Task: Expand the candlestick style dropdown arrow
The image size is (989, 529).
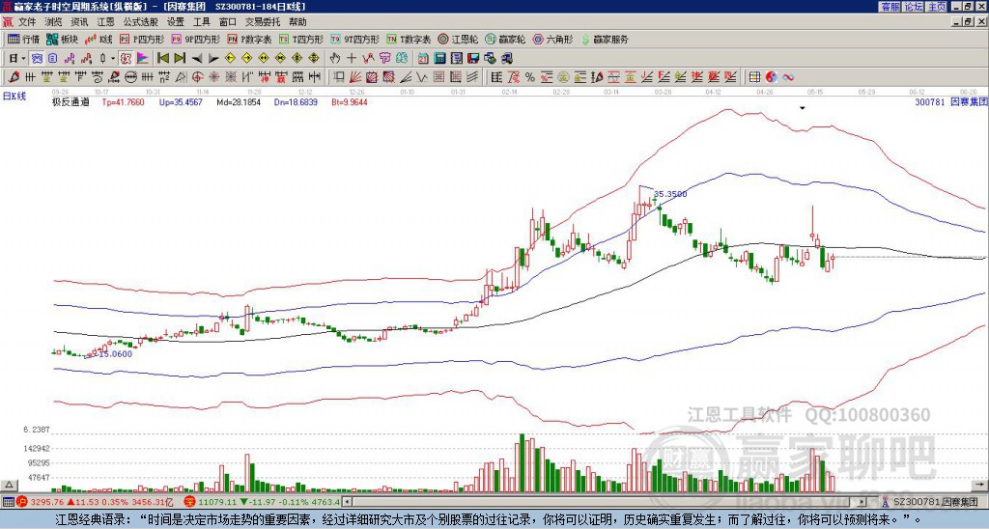Action: coord(113,59)
